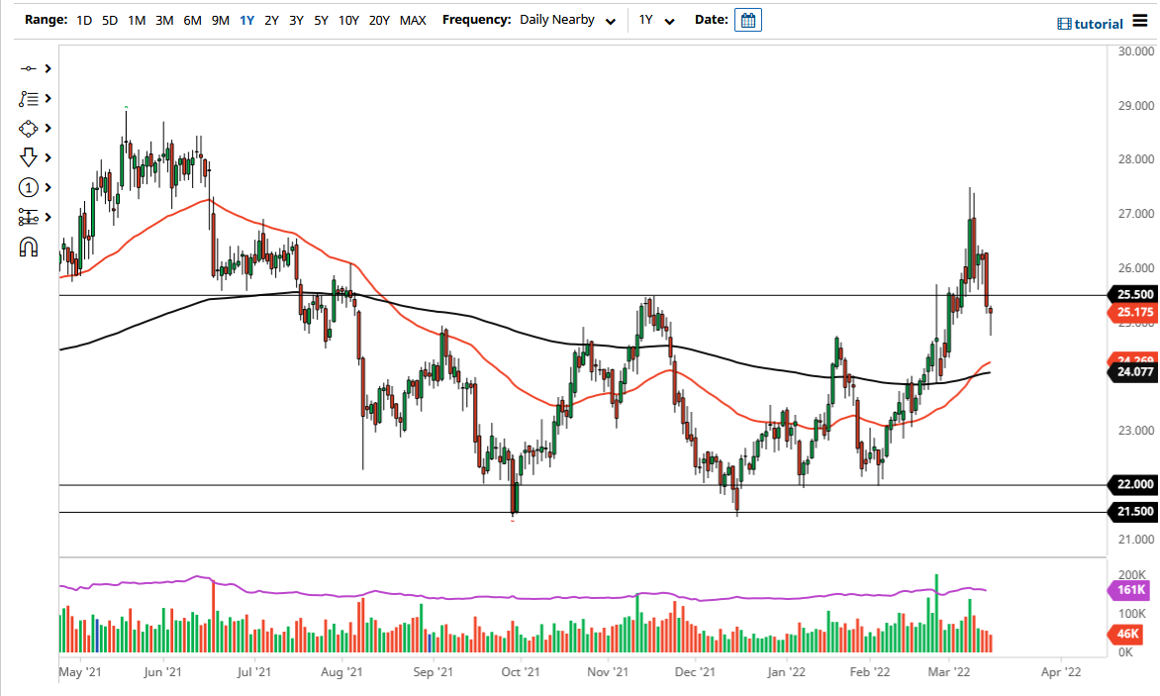Set range to 2Y
This screenshot has width=1160, height=696.
[x=271, y=20]
